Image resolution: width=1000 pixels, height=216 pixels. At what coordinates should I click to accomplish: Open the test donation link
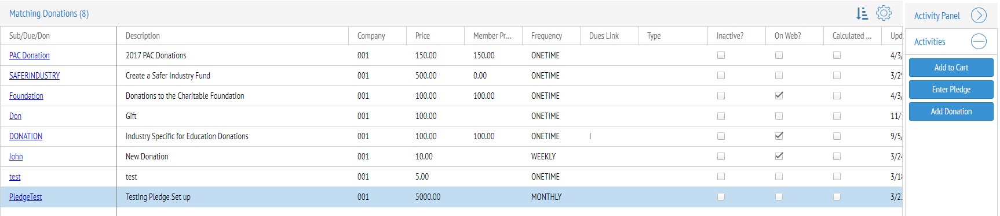15,177
